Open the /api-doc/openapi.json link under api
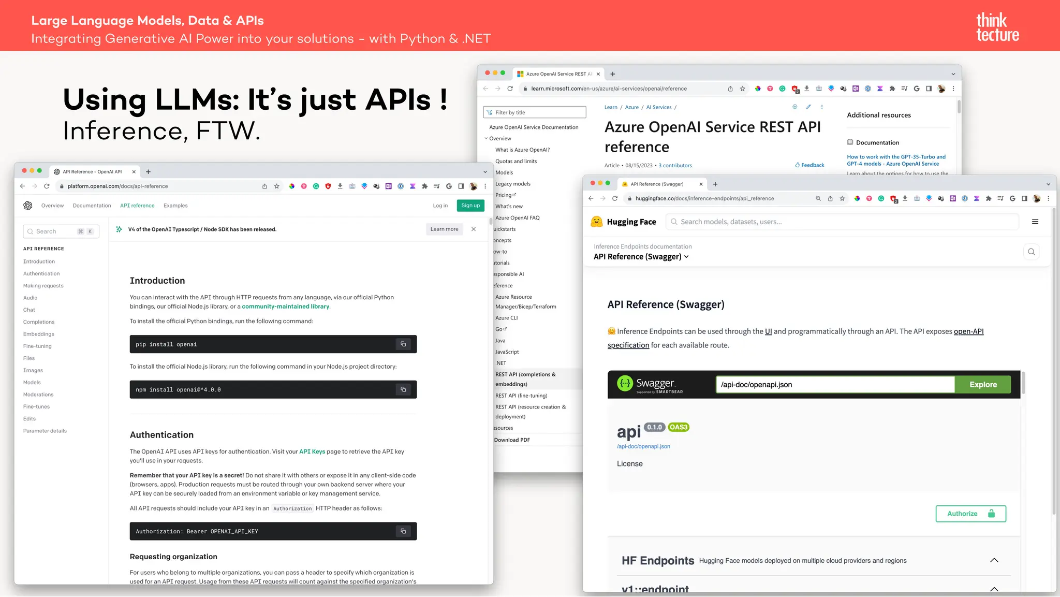This screenshot has width=1060, height=597. point(643,446)
